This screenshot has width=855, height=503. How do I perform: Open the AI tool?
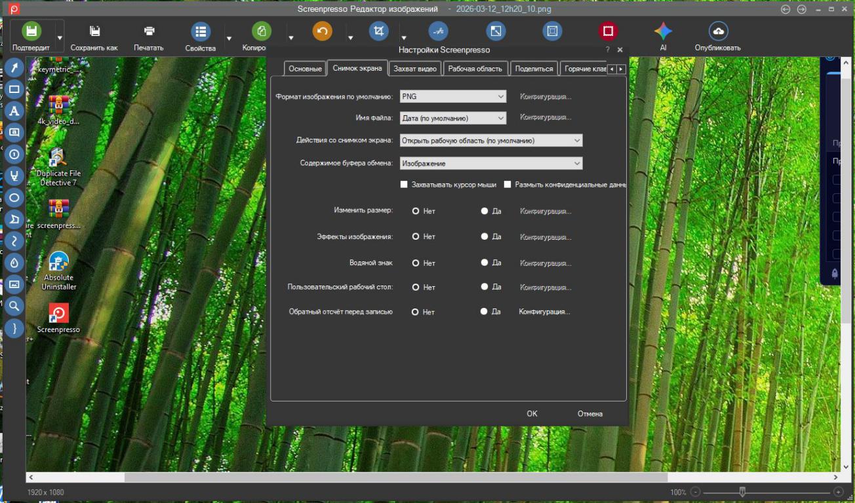pyautogui.click(x=663, y=31)
